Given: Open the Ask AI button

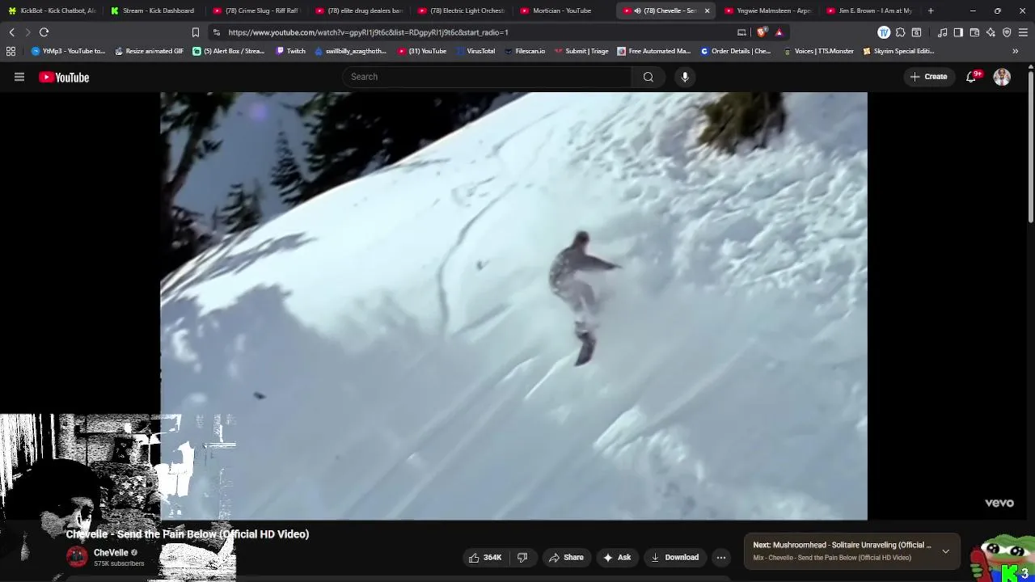Looking at the screenshot, I should pos(617,557).
